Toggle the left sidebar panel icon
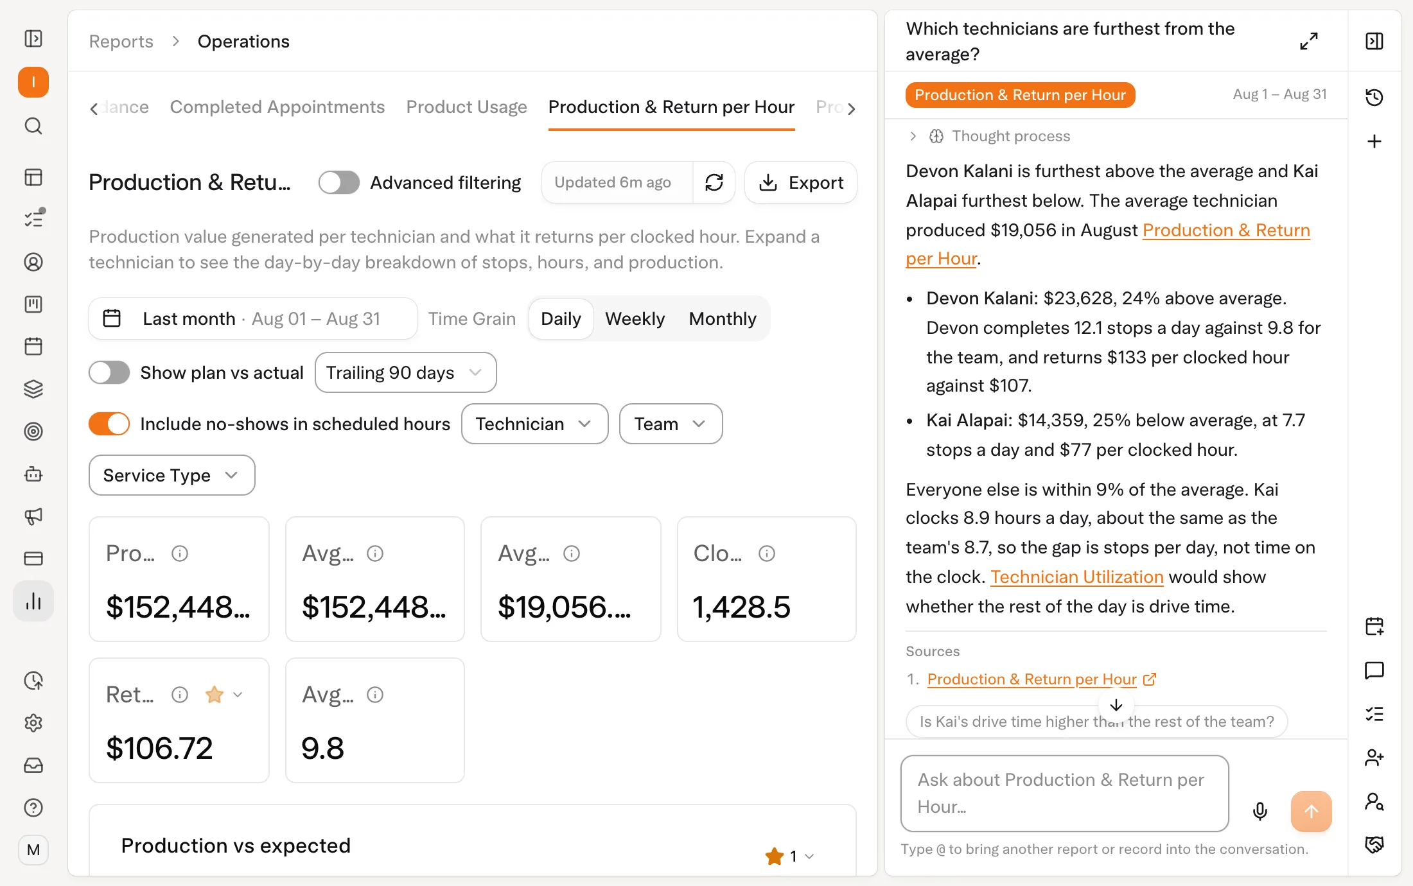Image resolution: width=1413 pixels, height=886 pixels. 33,39
